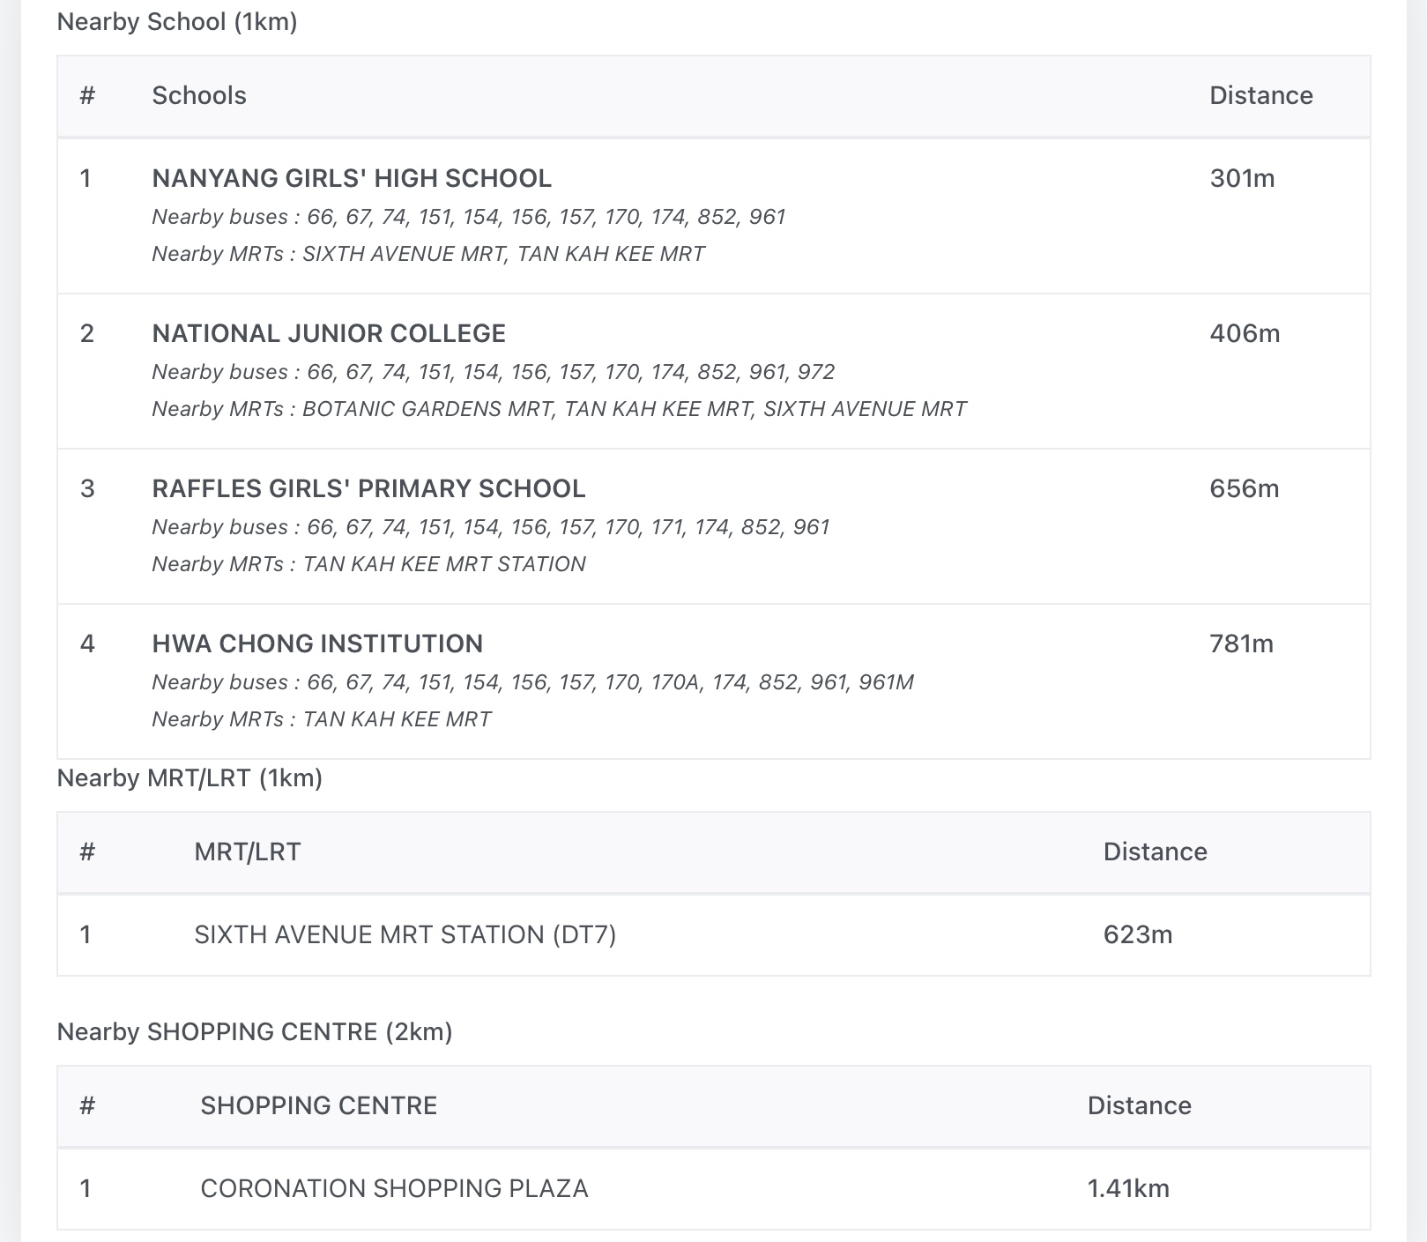This screenshot has width=1427, height=1242.
Task: Click CORONATION SHOPPING PLAZA entry
Action: tap(394, 1188)
